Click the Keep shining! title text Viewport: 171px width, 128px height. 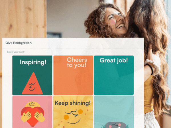(73, 103)
